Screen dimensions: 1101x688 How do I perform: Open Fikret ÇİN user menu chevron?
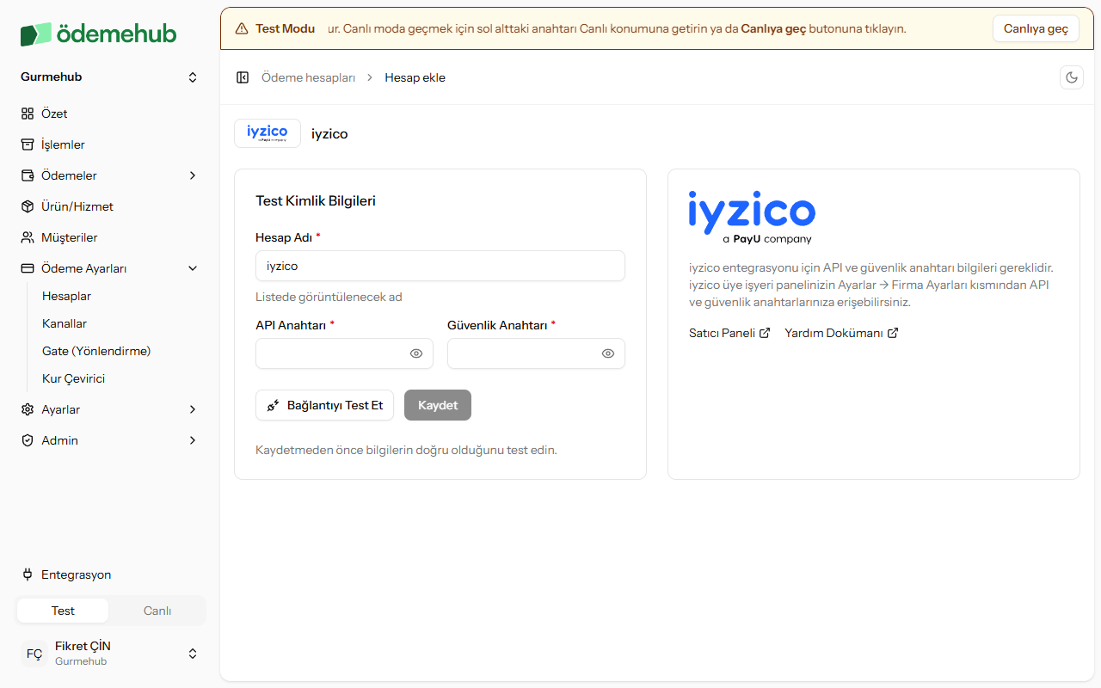pos(193,654)
